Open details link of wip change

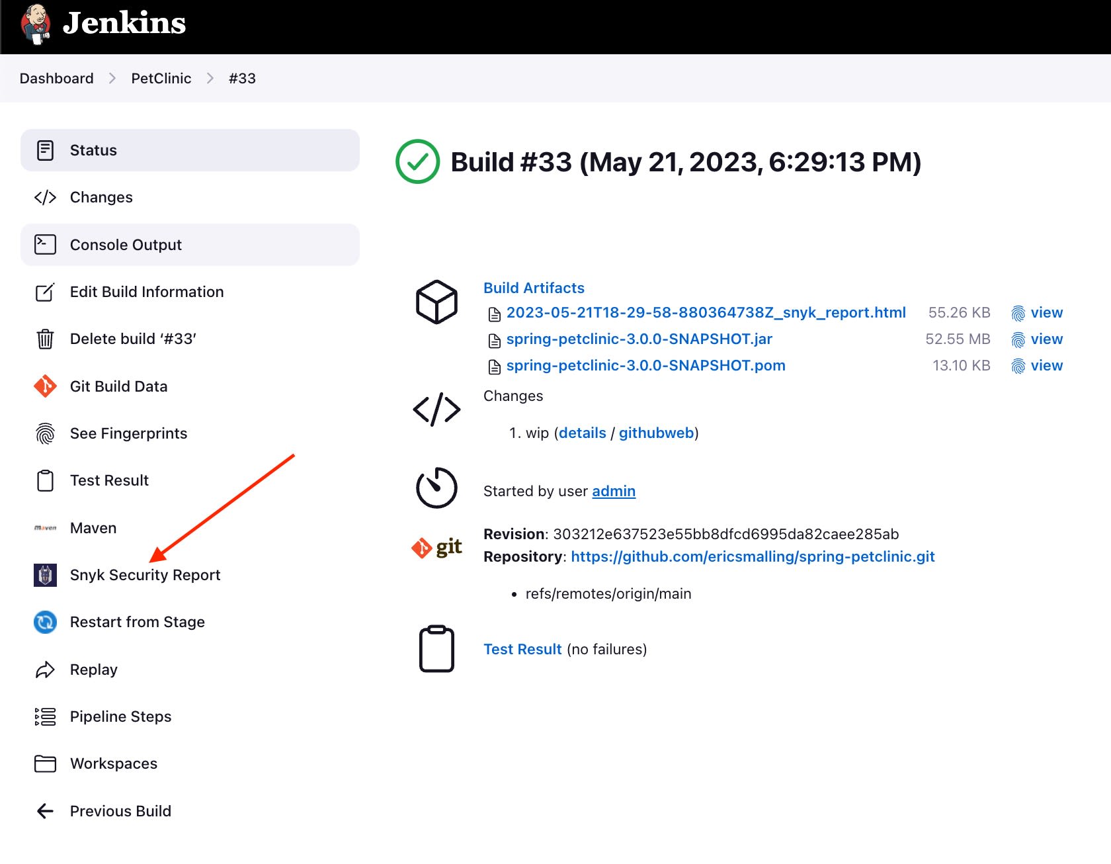pos(582,433)
